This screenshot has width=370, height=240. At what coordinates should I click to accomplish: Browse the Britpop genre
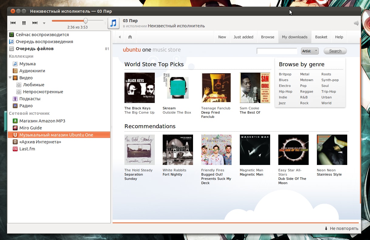coord(285,74)
